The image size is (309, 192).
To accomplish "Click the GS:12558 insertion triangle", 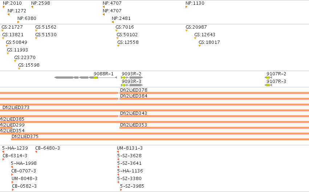I will pos(118,46).
